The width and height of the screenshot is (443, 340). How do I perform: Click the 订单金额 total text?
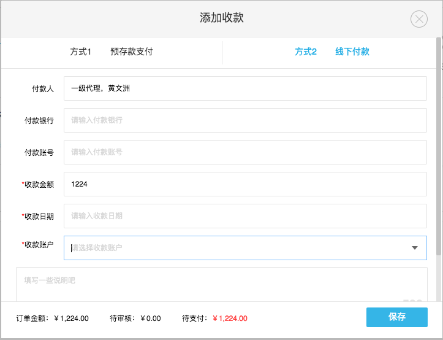53,319
